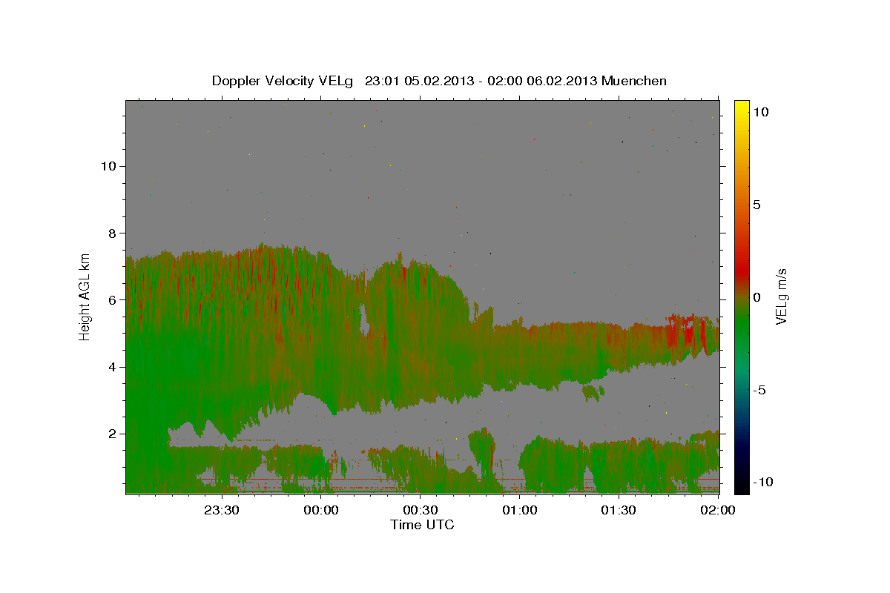The height and width of the screenshot is (593, 890).
Task: Click the '02:00' time tick label
Action: [x=717, y=511]
